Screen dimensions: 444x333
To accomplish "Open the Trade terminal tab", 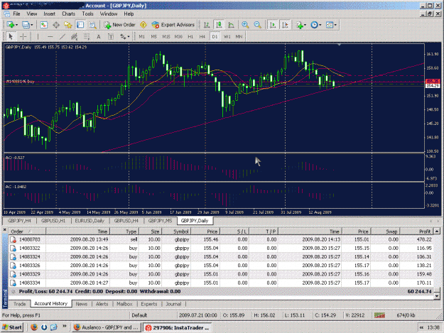I will point(20,304).
